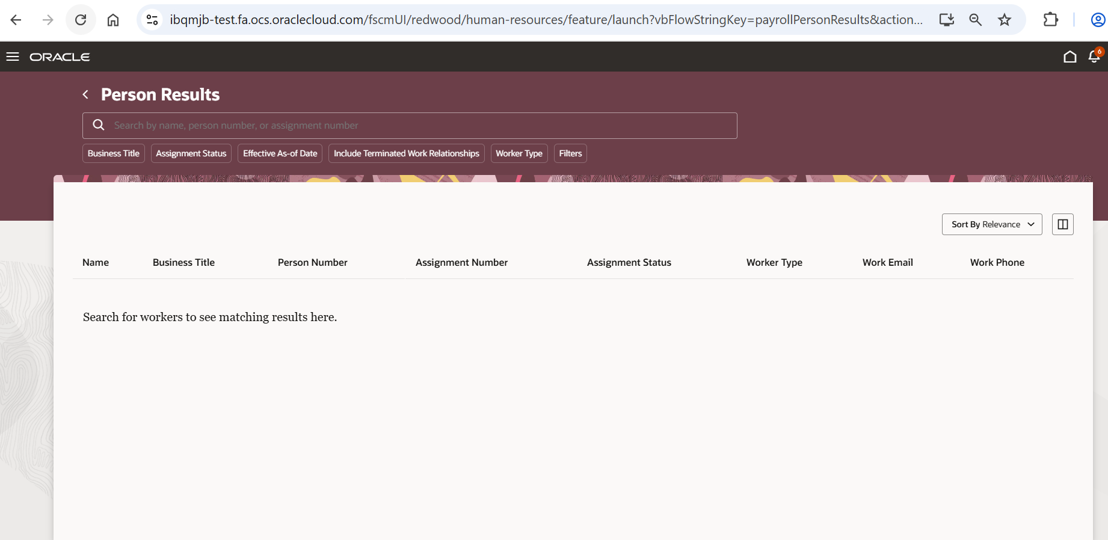Open the Business Title filter chip
This screenshot has width=1108, height=540.
click(x=114, y=153)
